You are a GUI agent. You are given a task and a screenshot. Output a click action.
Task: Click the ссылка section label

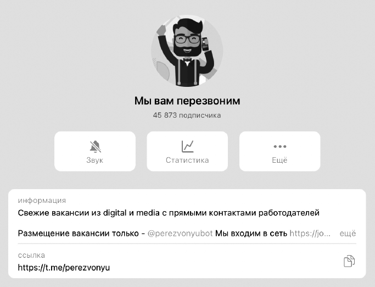coord(31,255)
